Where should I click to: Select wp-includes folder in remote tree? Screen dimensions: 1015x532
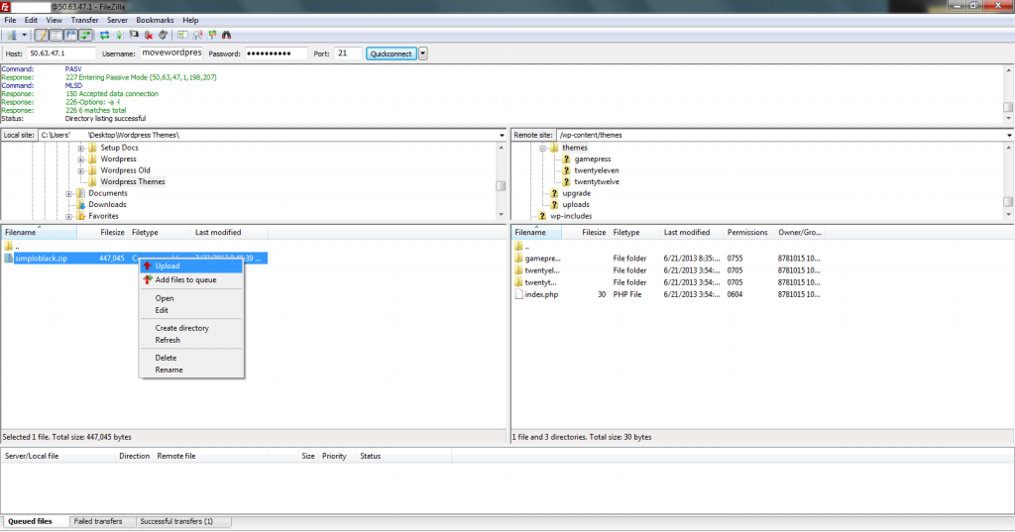click(x=570, y=216)
